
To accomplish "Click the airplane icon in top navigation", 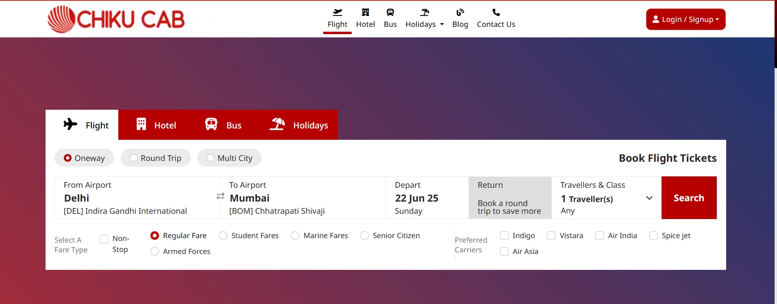I will click(x=337, y=12).
